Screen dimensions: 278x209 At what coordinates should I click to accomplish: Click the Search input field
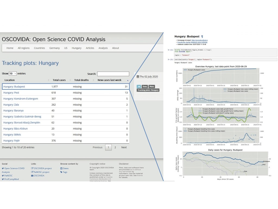pyautogui.click(x=113, y=74)
